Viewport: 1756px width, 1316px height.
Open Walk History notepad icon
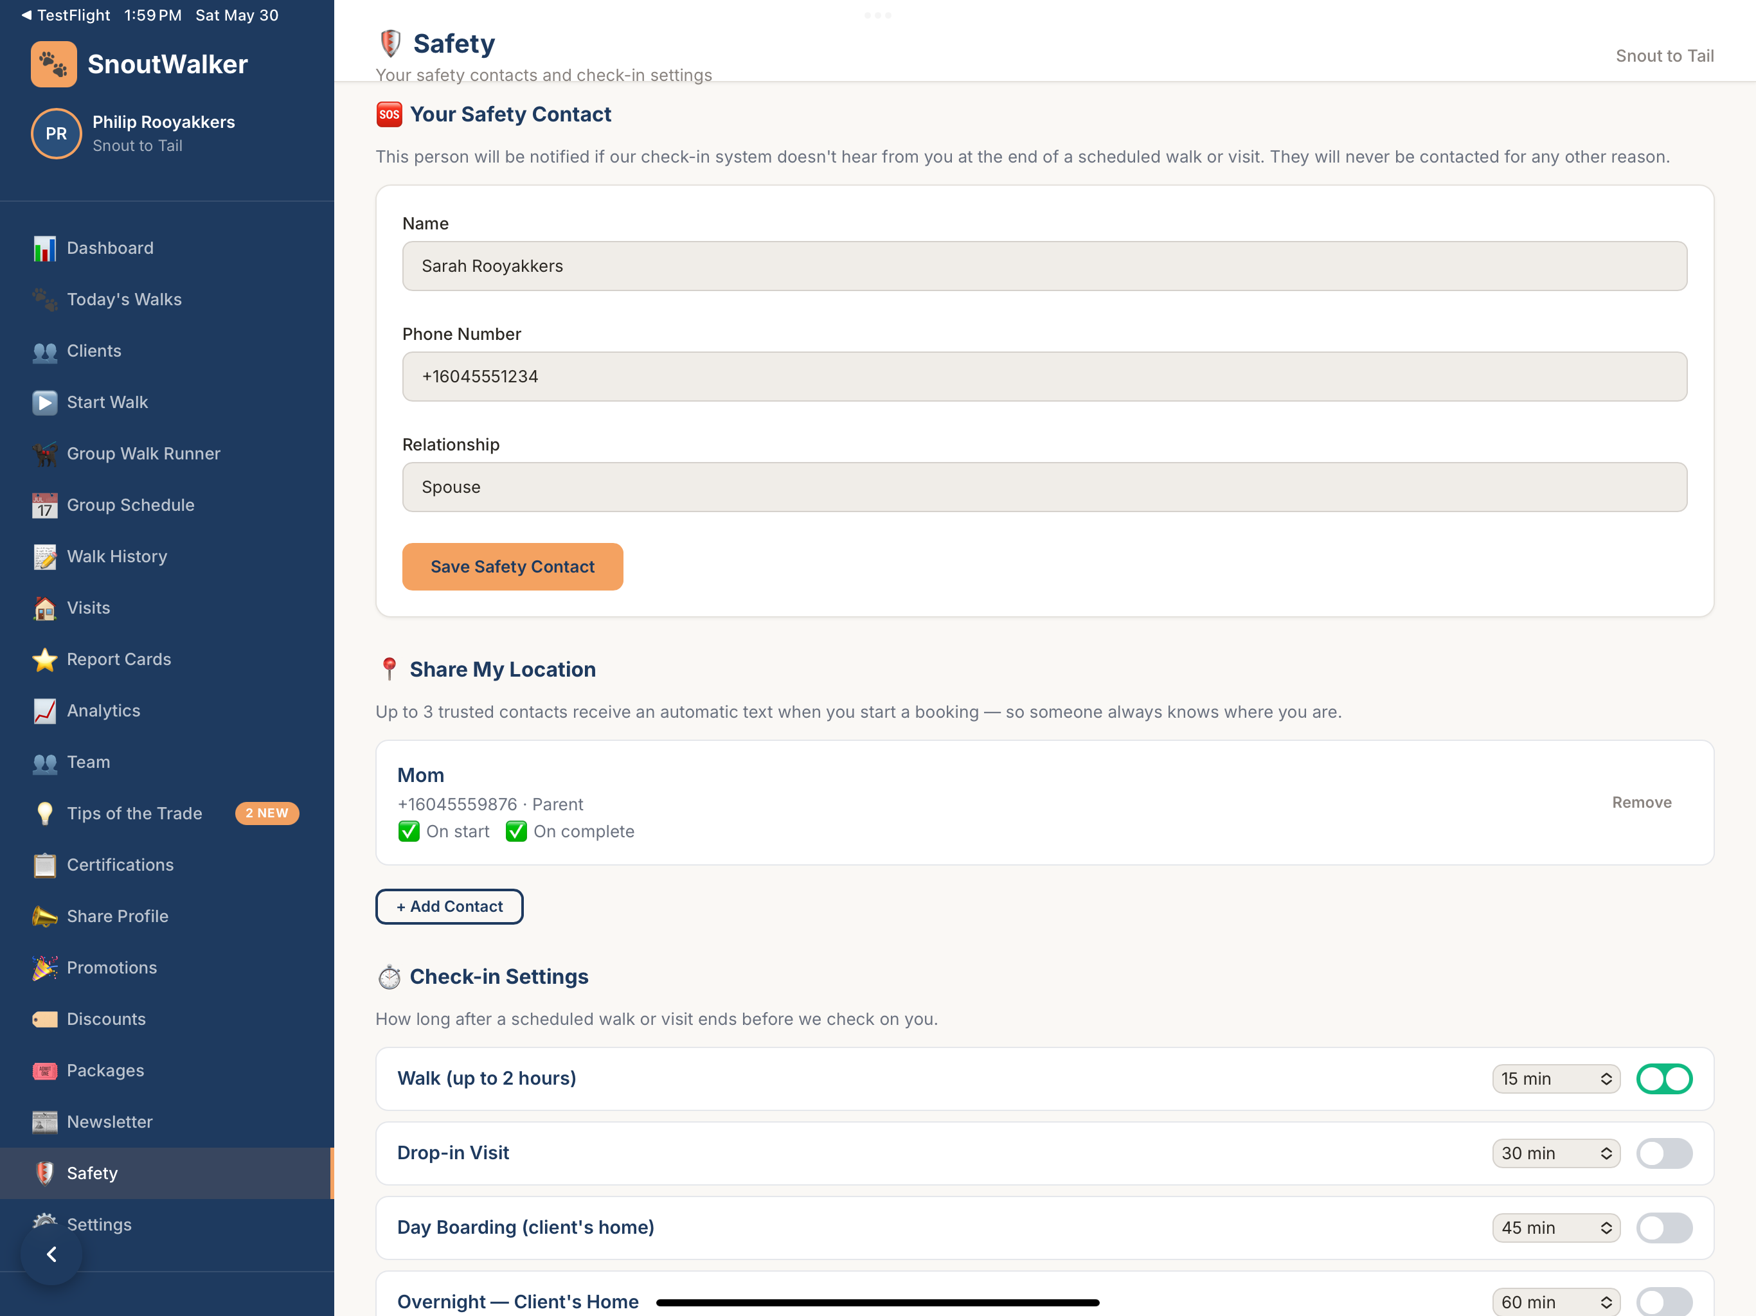point(44,557)
